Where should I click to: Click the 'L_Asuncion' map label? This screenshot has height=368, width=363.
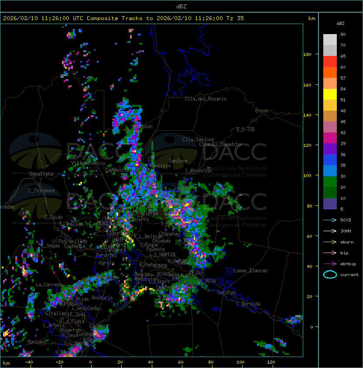pyautogui.click(x=199, y=170)
